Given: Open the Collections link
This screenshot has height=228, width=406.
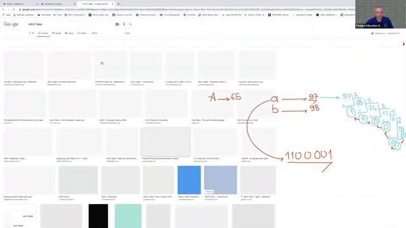Looking at the screenshot, I should (x=378, y=34).
